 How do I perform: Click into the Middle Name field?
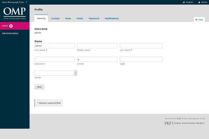(97, 46)
